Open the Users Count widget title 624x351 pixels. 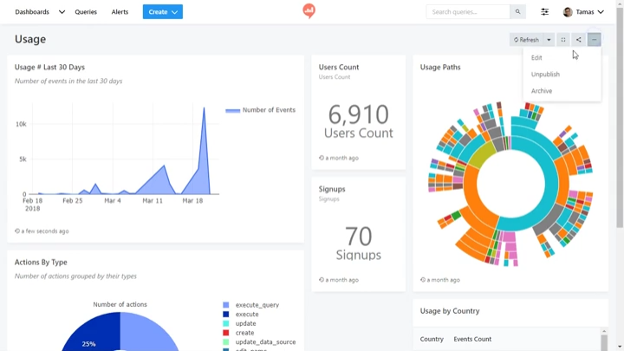(x=339, y=68)
